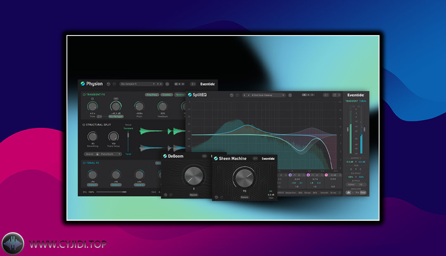Toggle the EQ bypass button
This screenshot has width=446, height=256.
pyautogui.click(x=361, y=185)
